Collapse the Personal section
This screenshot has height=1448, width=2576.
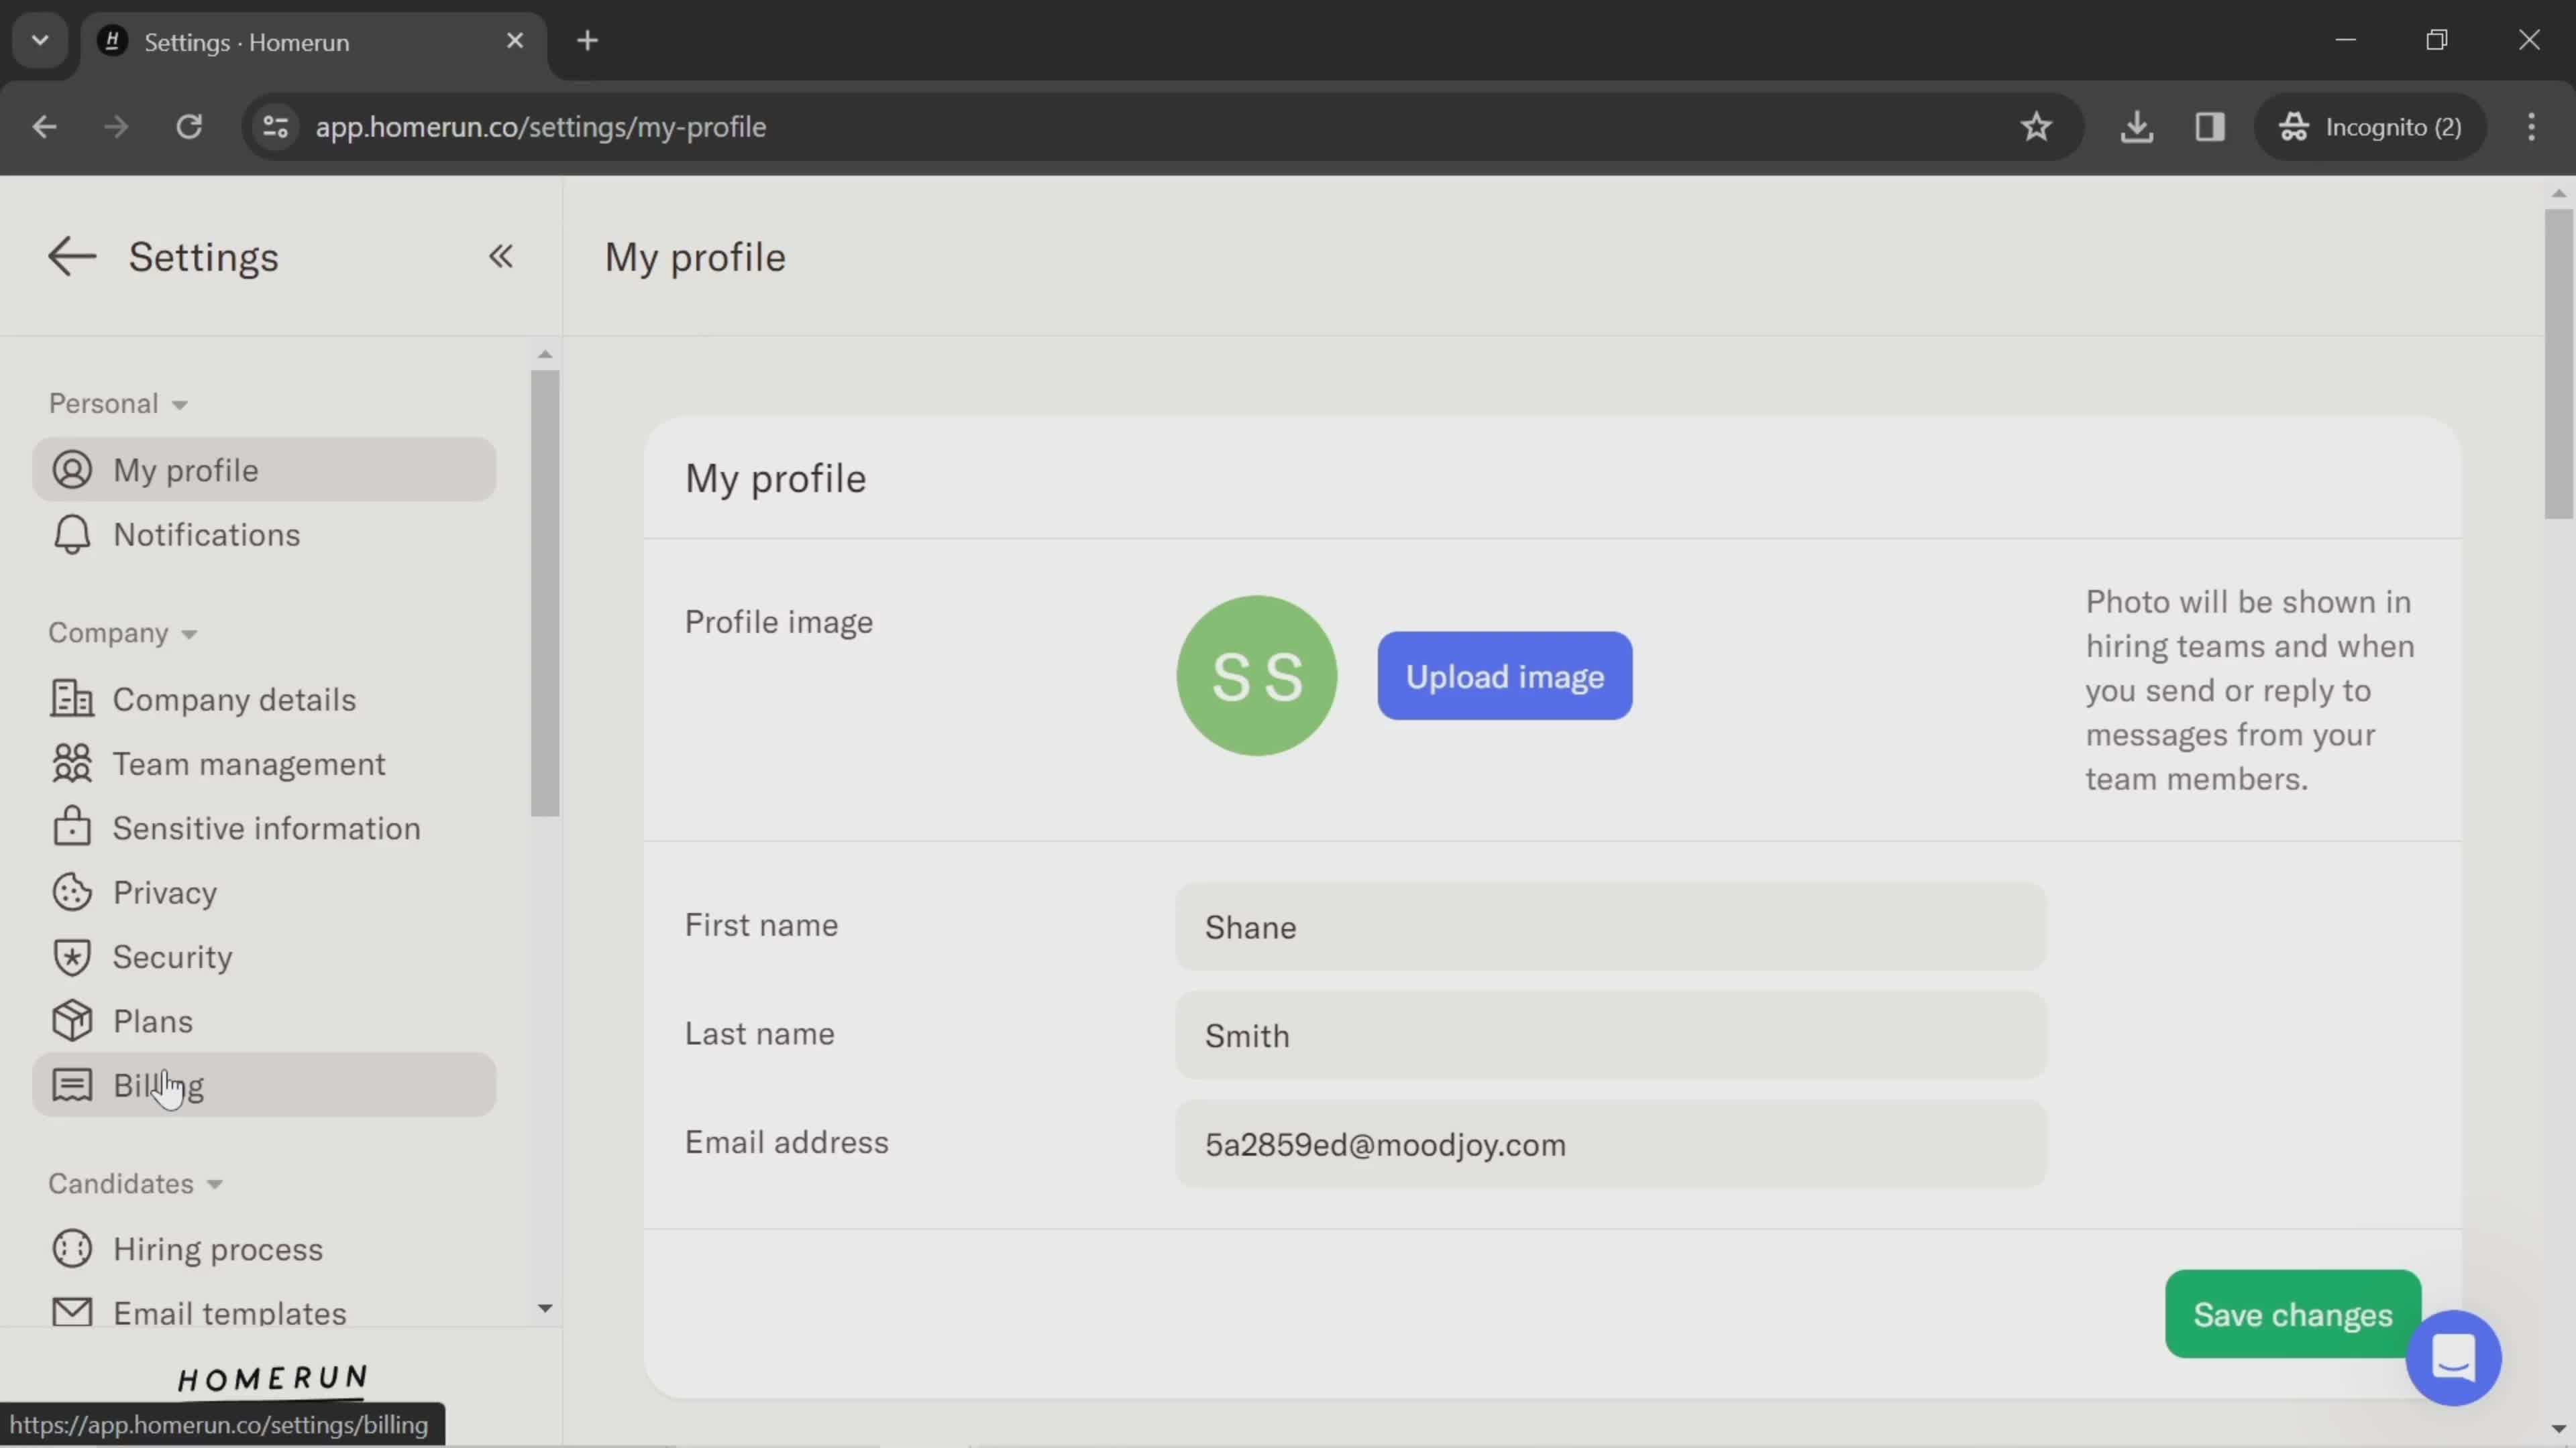(118, 404)
